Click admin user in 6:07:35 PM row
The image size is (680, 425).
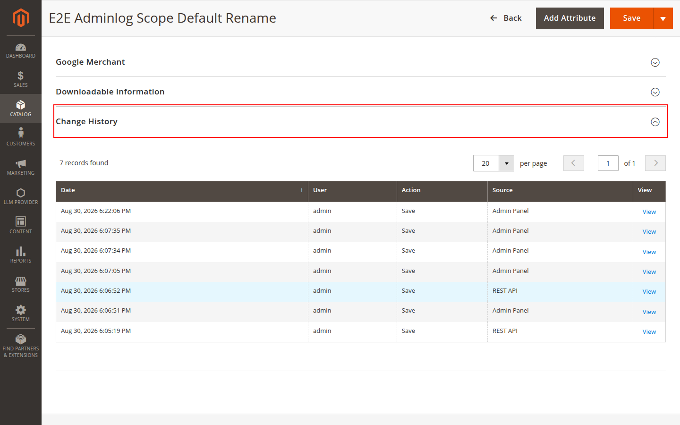point(322,231)
